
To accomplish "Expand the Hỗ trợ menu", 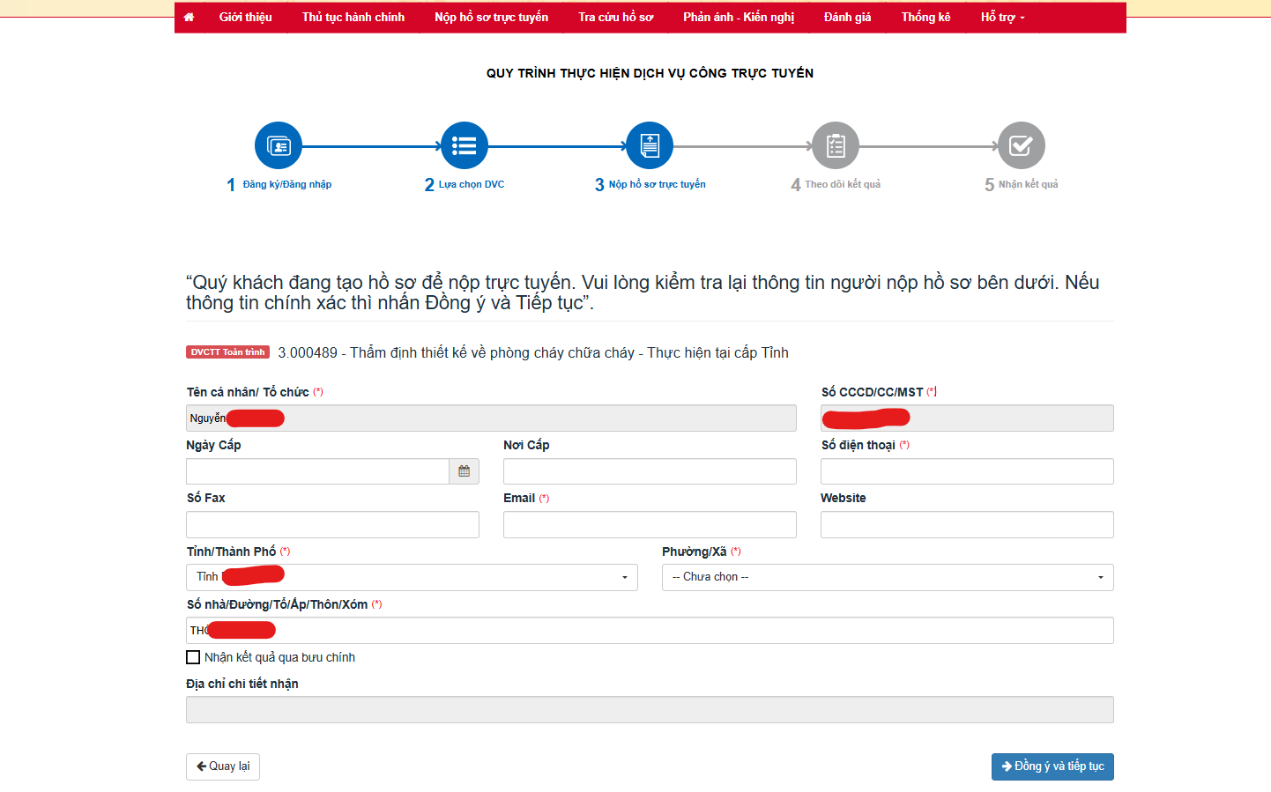I will pyautogui.click(x=1002, y=17).
